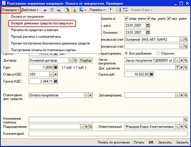Toggle the нал. учете checkbox

(x=169, y=18)
